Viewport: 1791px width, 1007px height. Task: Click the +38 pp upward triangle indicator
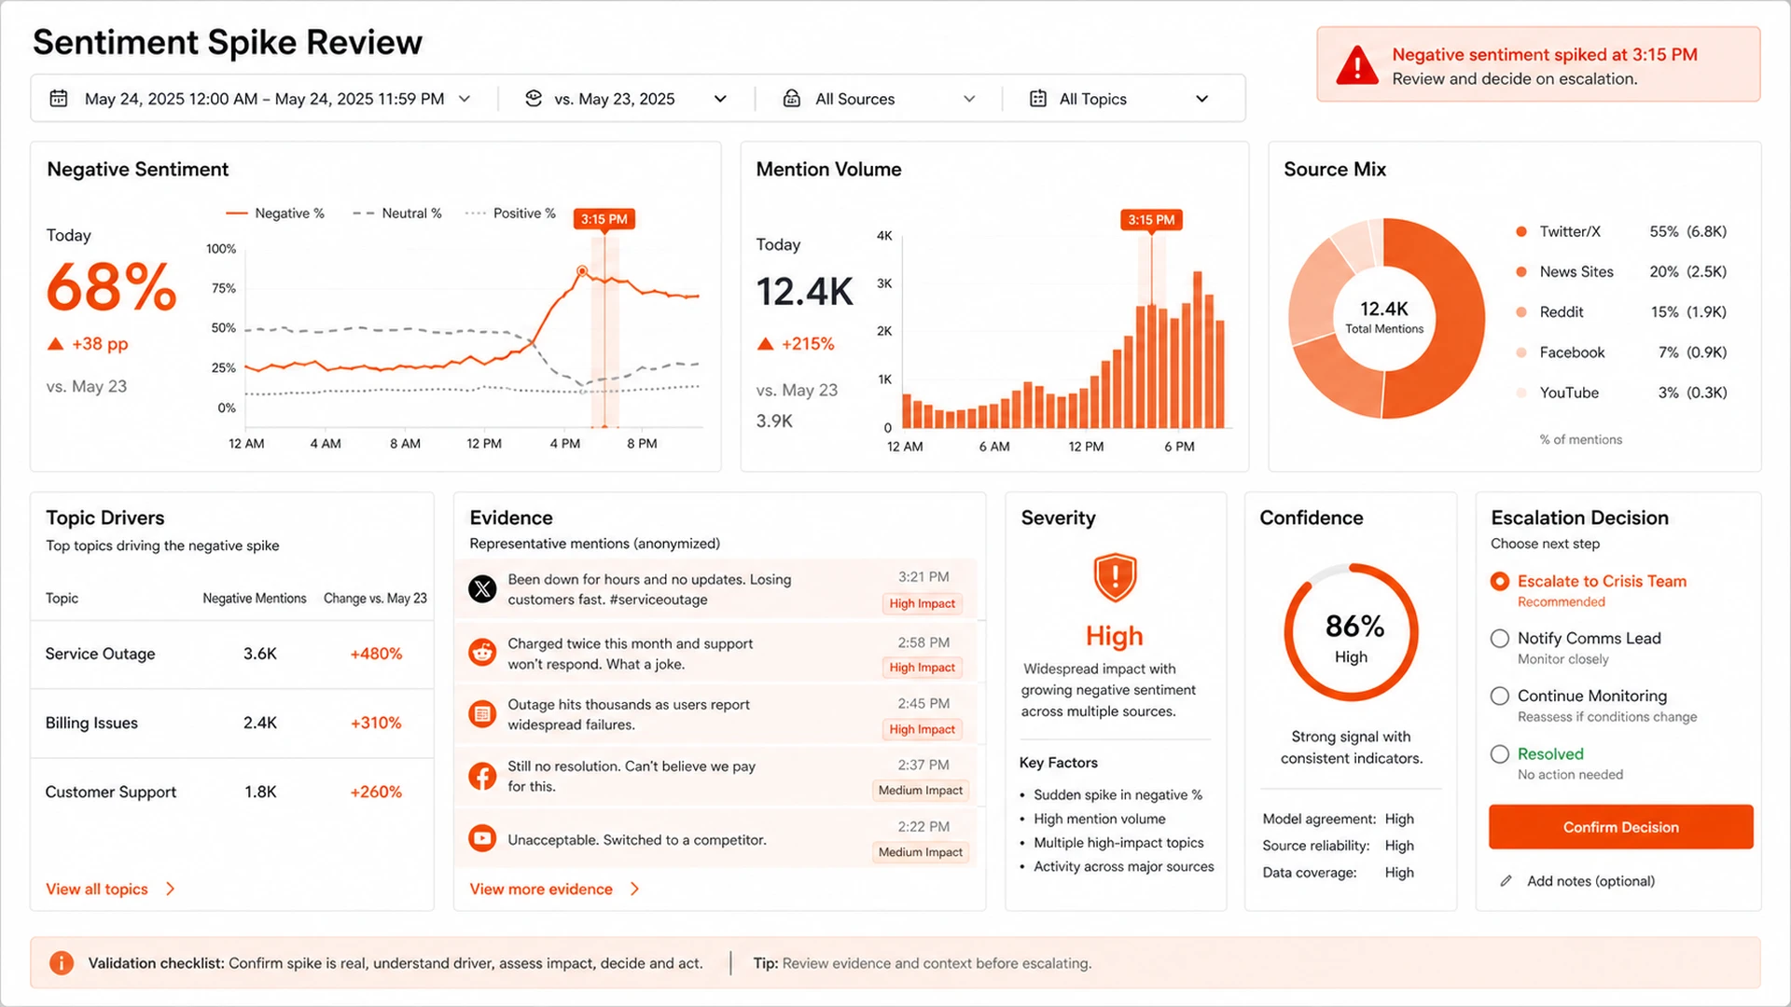[x=56, y=344]
